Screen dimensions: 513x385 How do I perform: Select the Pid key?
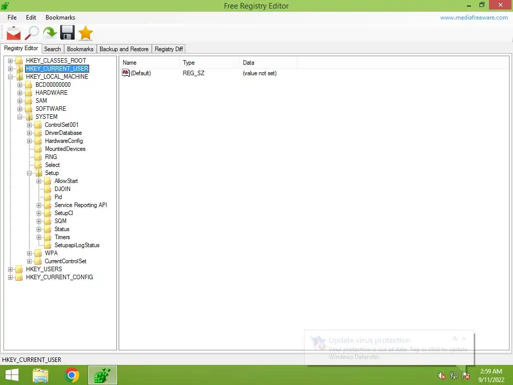58,197
